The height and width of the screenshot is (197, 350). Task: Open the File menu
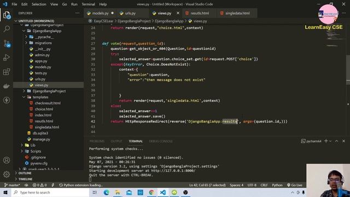(x=14, y=4)
